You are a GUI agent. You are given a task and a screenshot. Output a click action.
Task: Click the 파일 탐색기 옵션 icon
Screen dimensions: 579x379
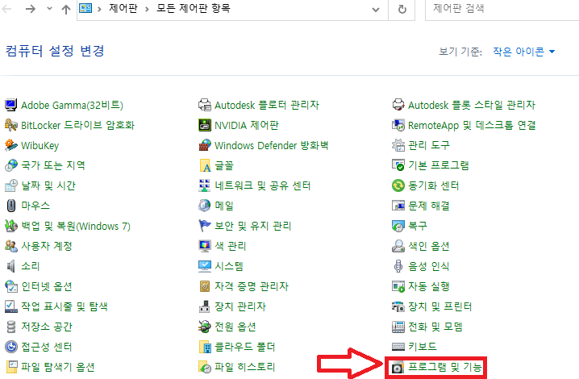(x=10, y=367)
